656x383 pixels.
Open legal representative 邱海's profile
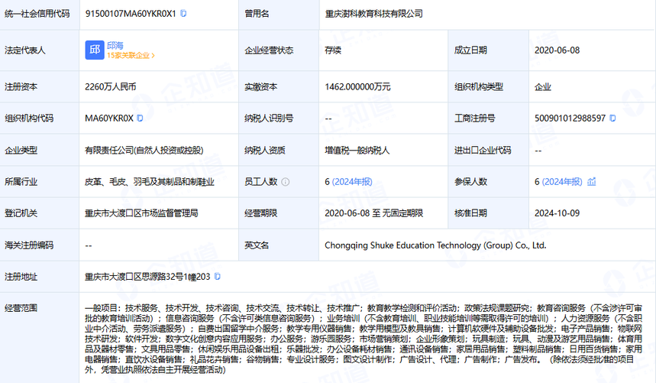pos(116,44)
